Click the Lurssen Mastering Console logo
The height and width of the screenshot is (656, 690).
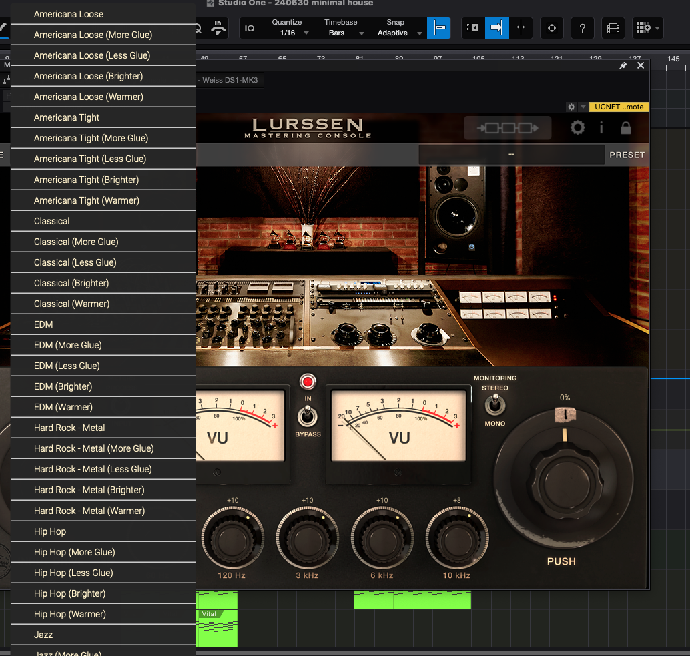(308, 128)
